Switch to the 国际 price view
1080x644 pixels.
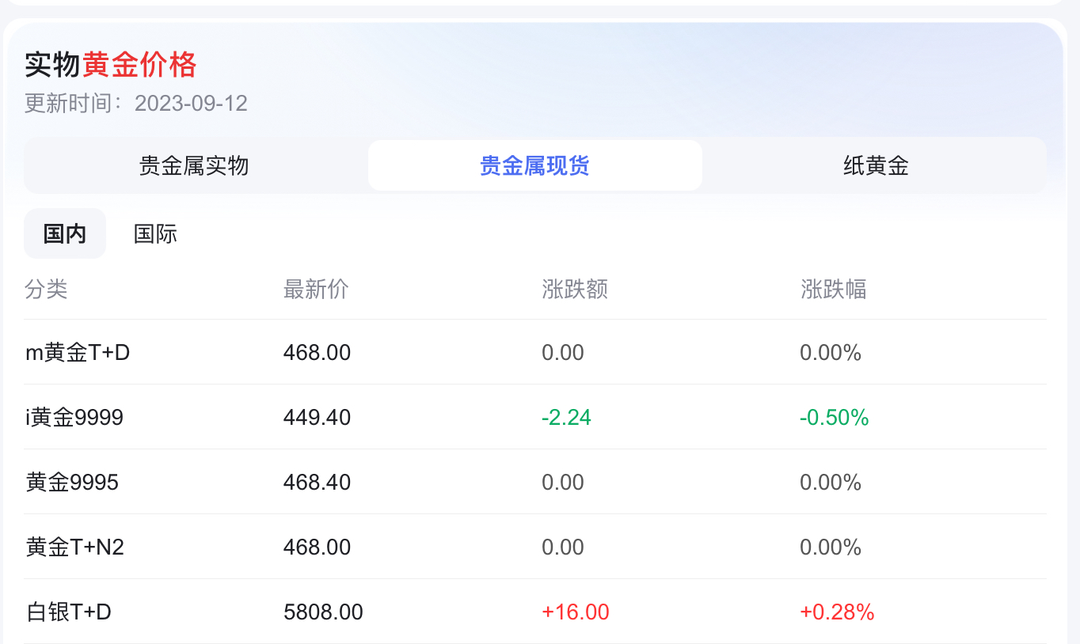154,233
